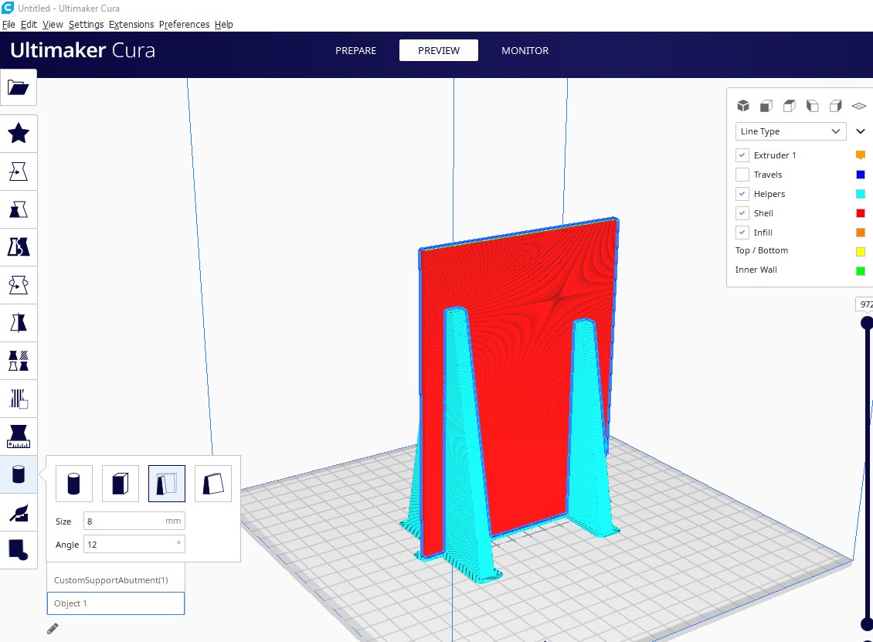Select the feather pen tool in sidebar
This screenshot has width=873, height=642.
(19, 512)
